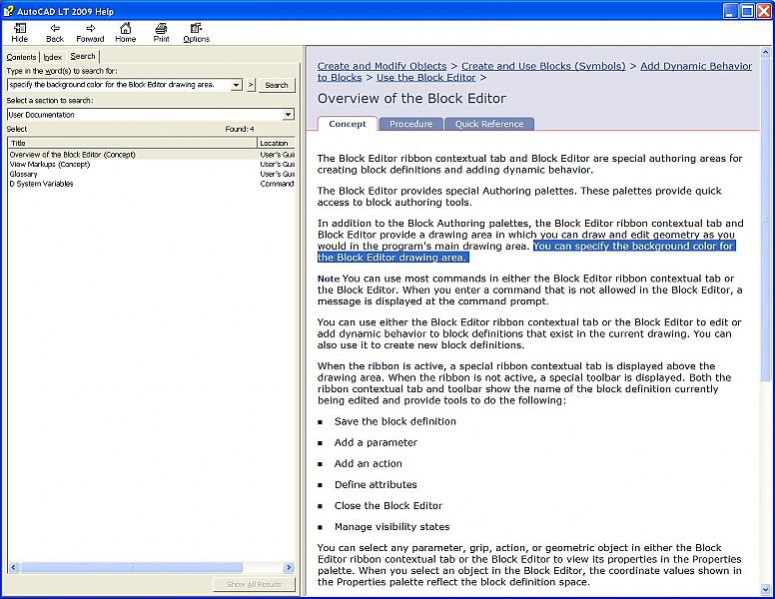Follow 'Create and Modify Objects' breadcrumb link
The height and width of the screenshot is (599, 775).
coord(382,66)
